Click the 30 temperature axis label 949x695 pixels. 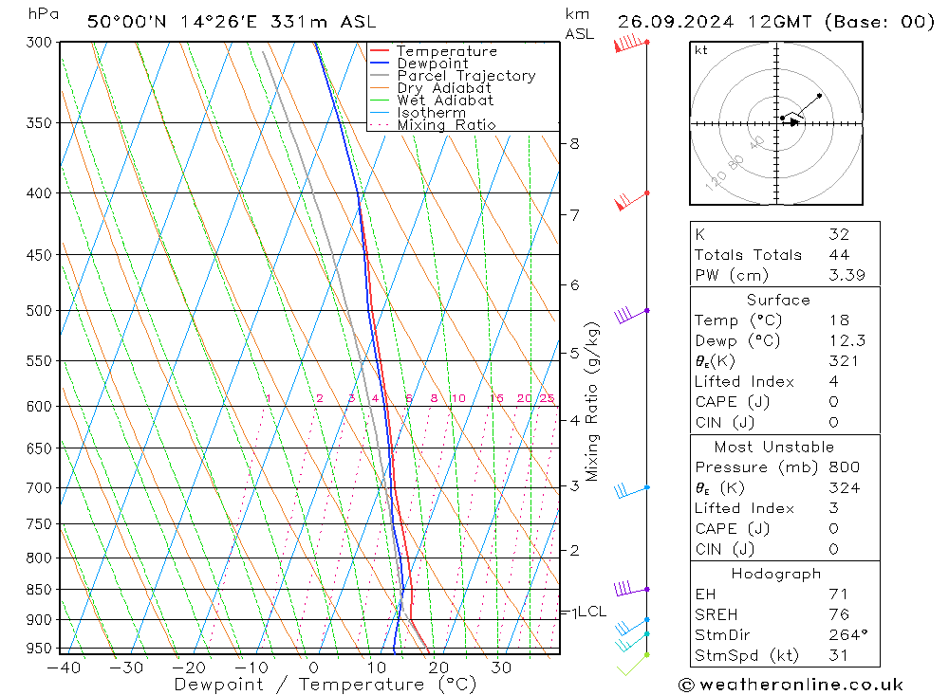pyautogui.click(x=500, y=668)
